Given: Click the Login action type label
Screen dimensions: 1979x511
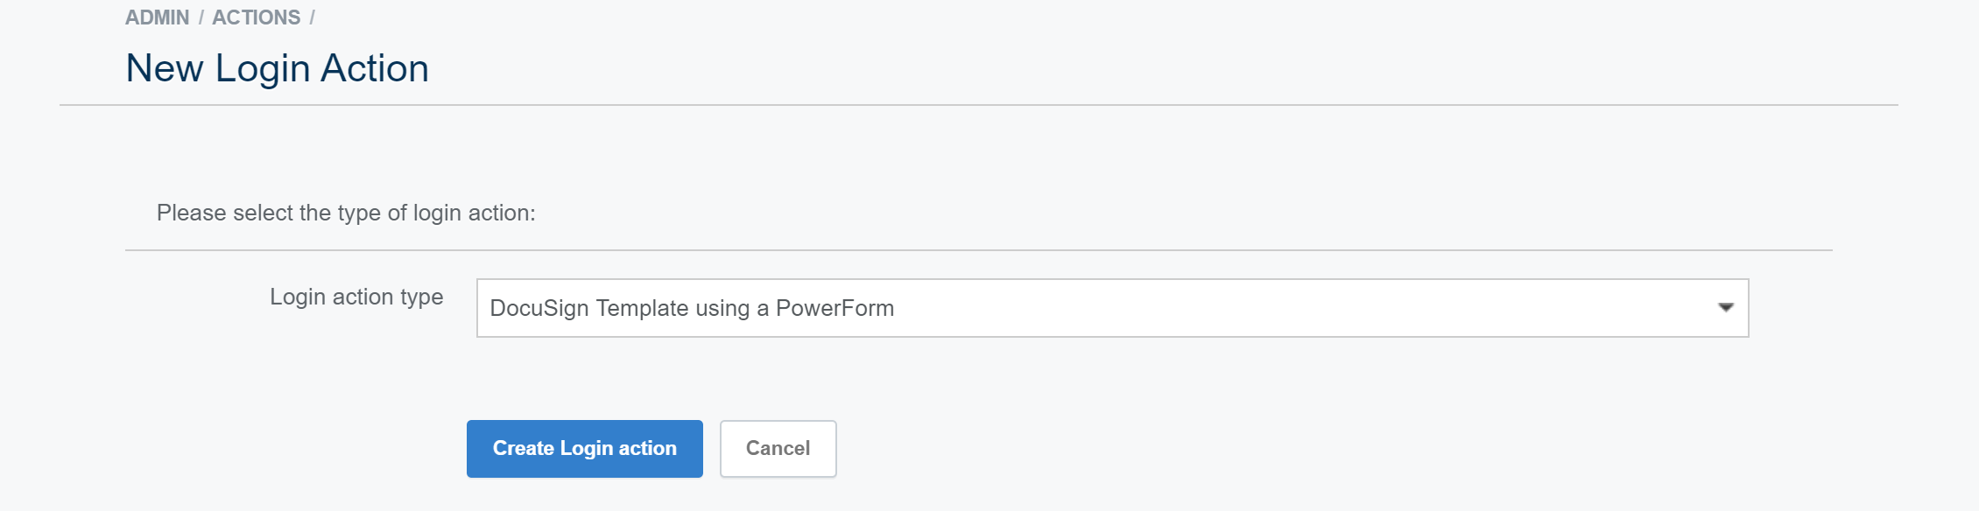Looking at the screenshot, I should (x=357, y=297).
